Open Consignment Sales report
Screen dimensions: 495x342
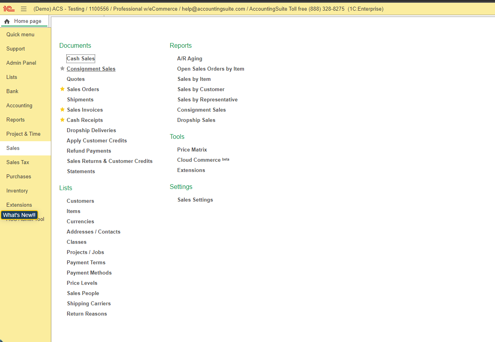point(202,110)
